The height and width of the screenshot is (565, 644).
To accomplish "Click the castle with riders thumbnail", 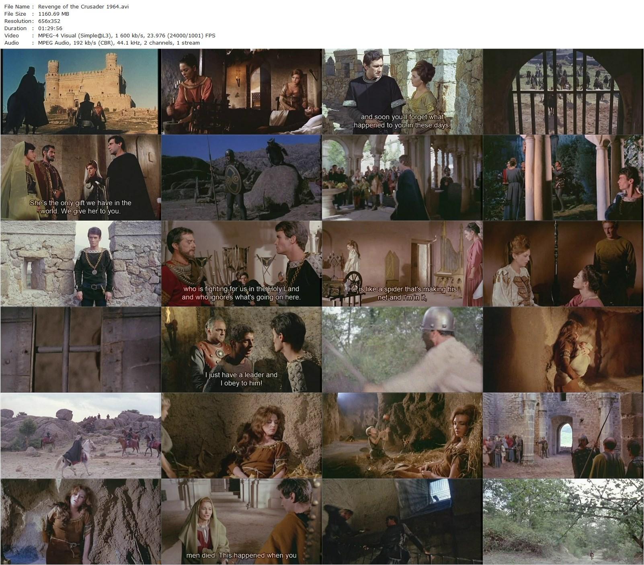I will click(80, 92).
